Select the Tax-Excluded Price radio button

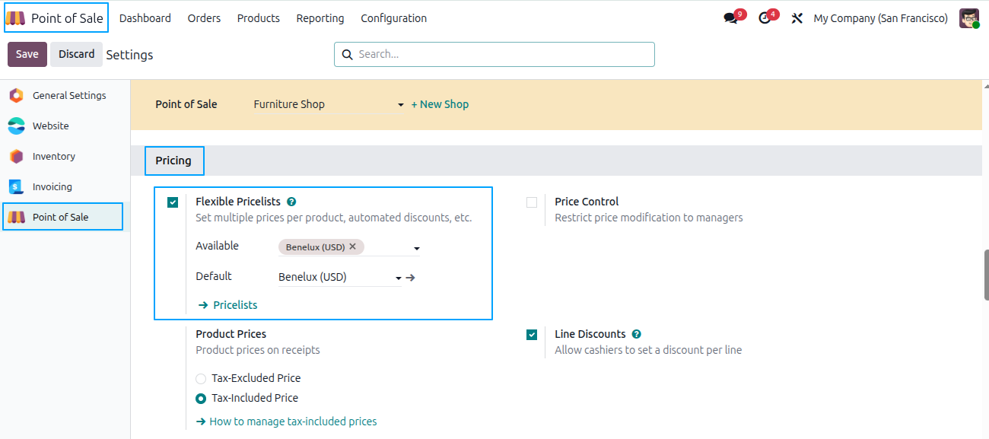pyautogui.click(x=201, y=379)
